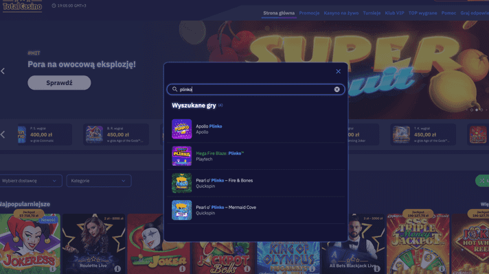Open the T.K. 450,00 zł winner card
The height and width of the screenshot is (274, 489).
[423, 134]
